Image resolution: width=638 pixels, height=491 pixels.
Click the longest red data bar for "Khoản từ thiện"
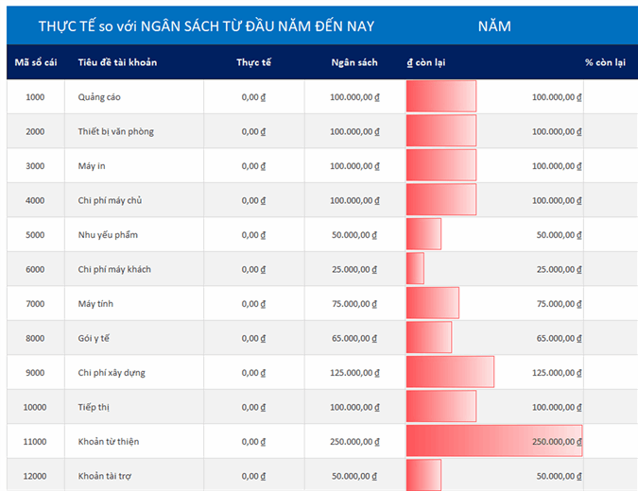(493, 441)
